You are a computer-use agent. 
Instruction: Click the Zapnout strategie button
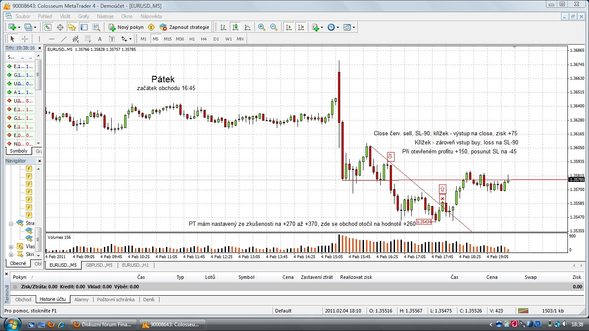point(185,27)
